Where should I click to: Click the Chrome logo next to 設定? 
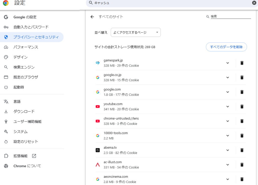pos(6,3)
